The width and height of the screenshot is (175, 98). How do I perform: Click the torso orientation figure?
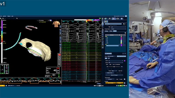56,24
